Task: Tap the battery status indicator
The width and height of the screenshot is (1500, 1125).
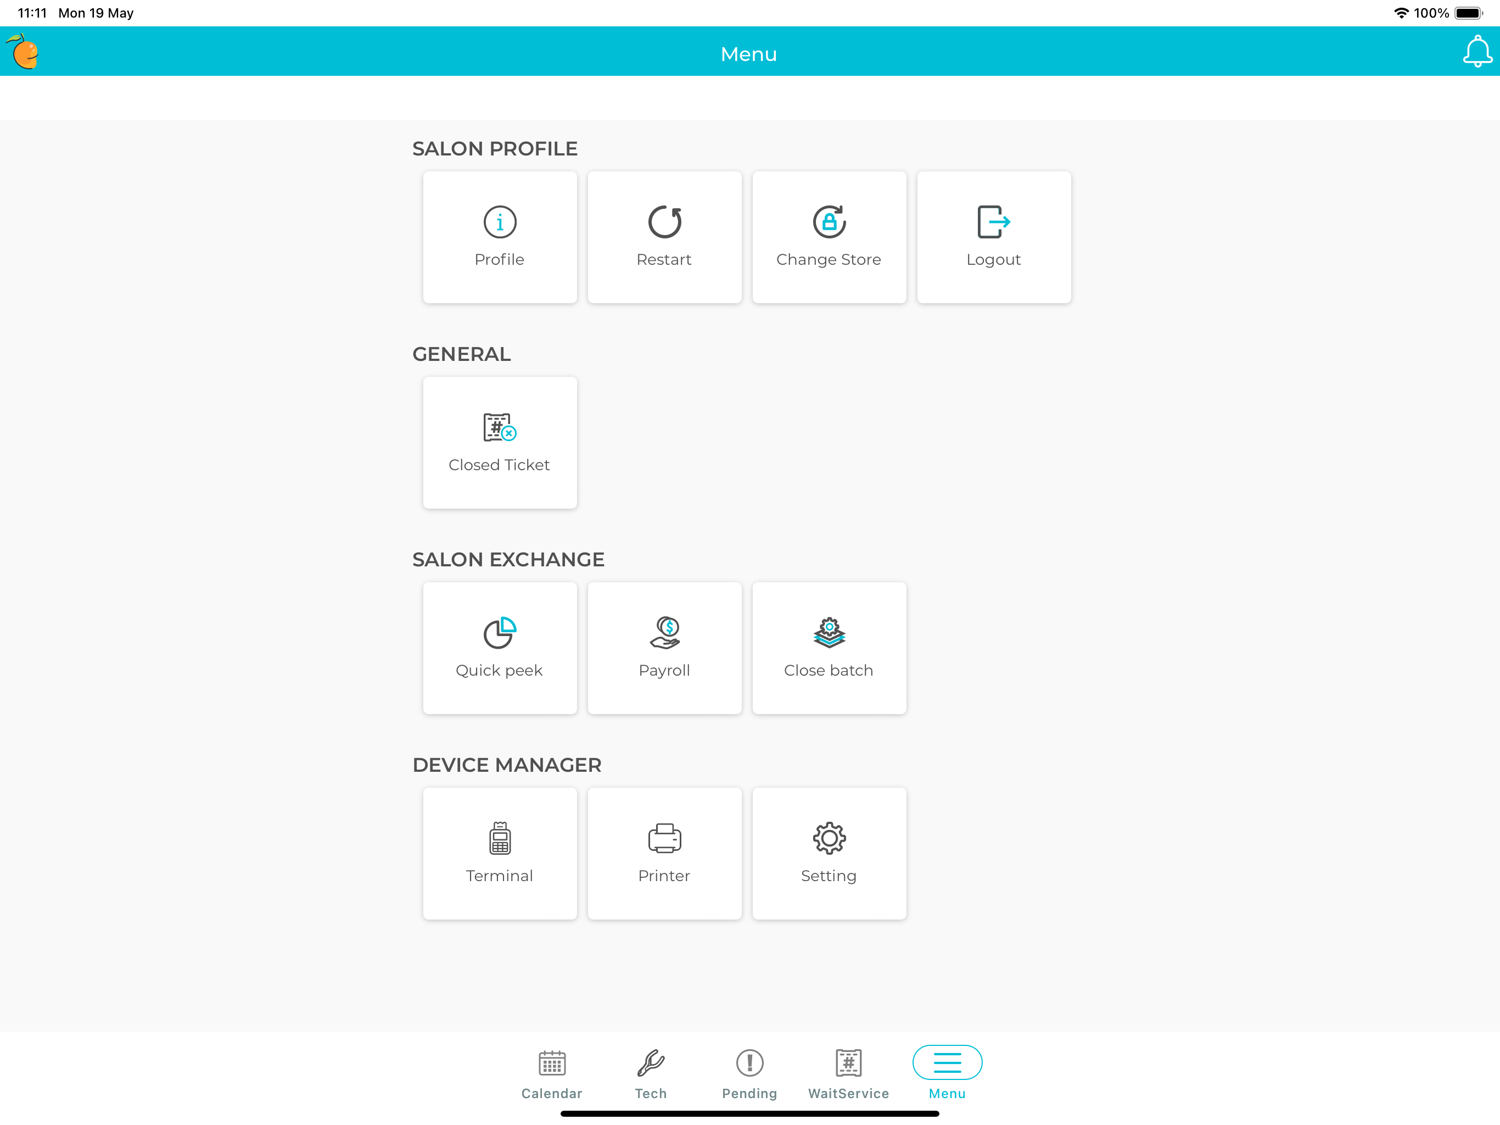Action: [x=1468, y=13]
